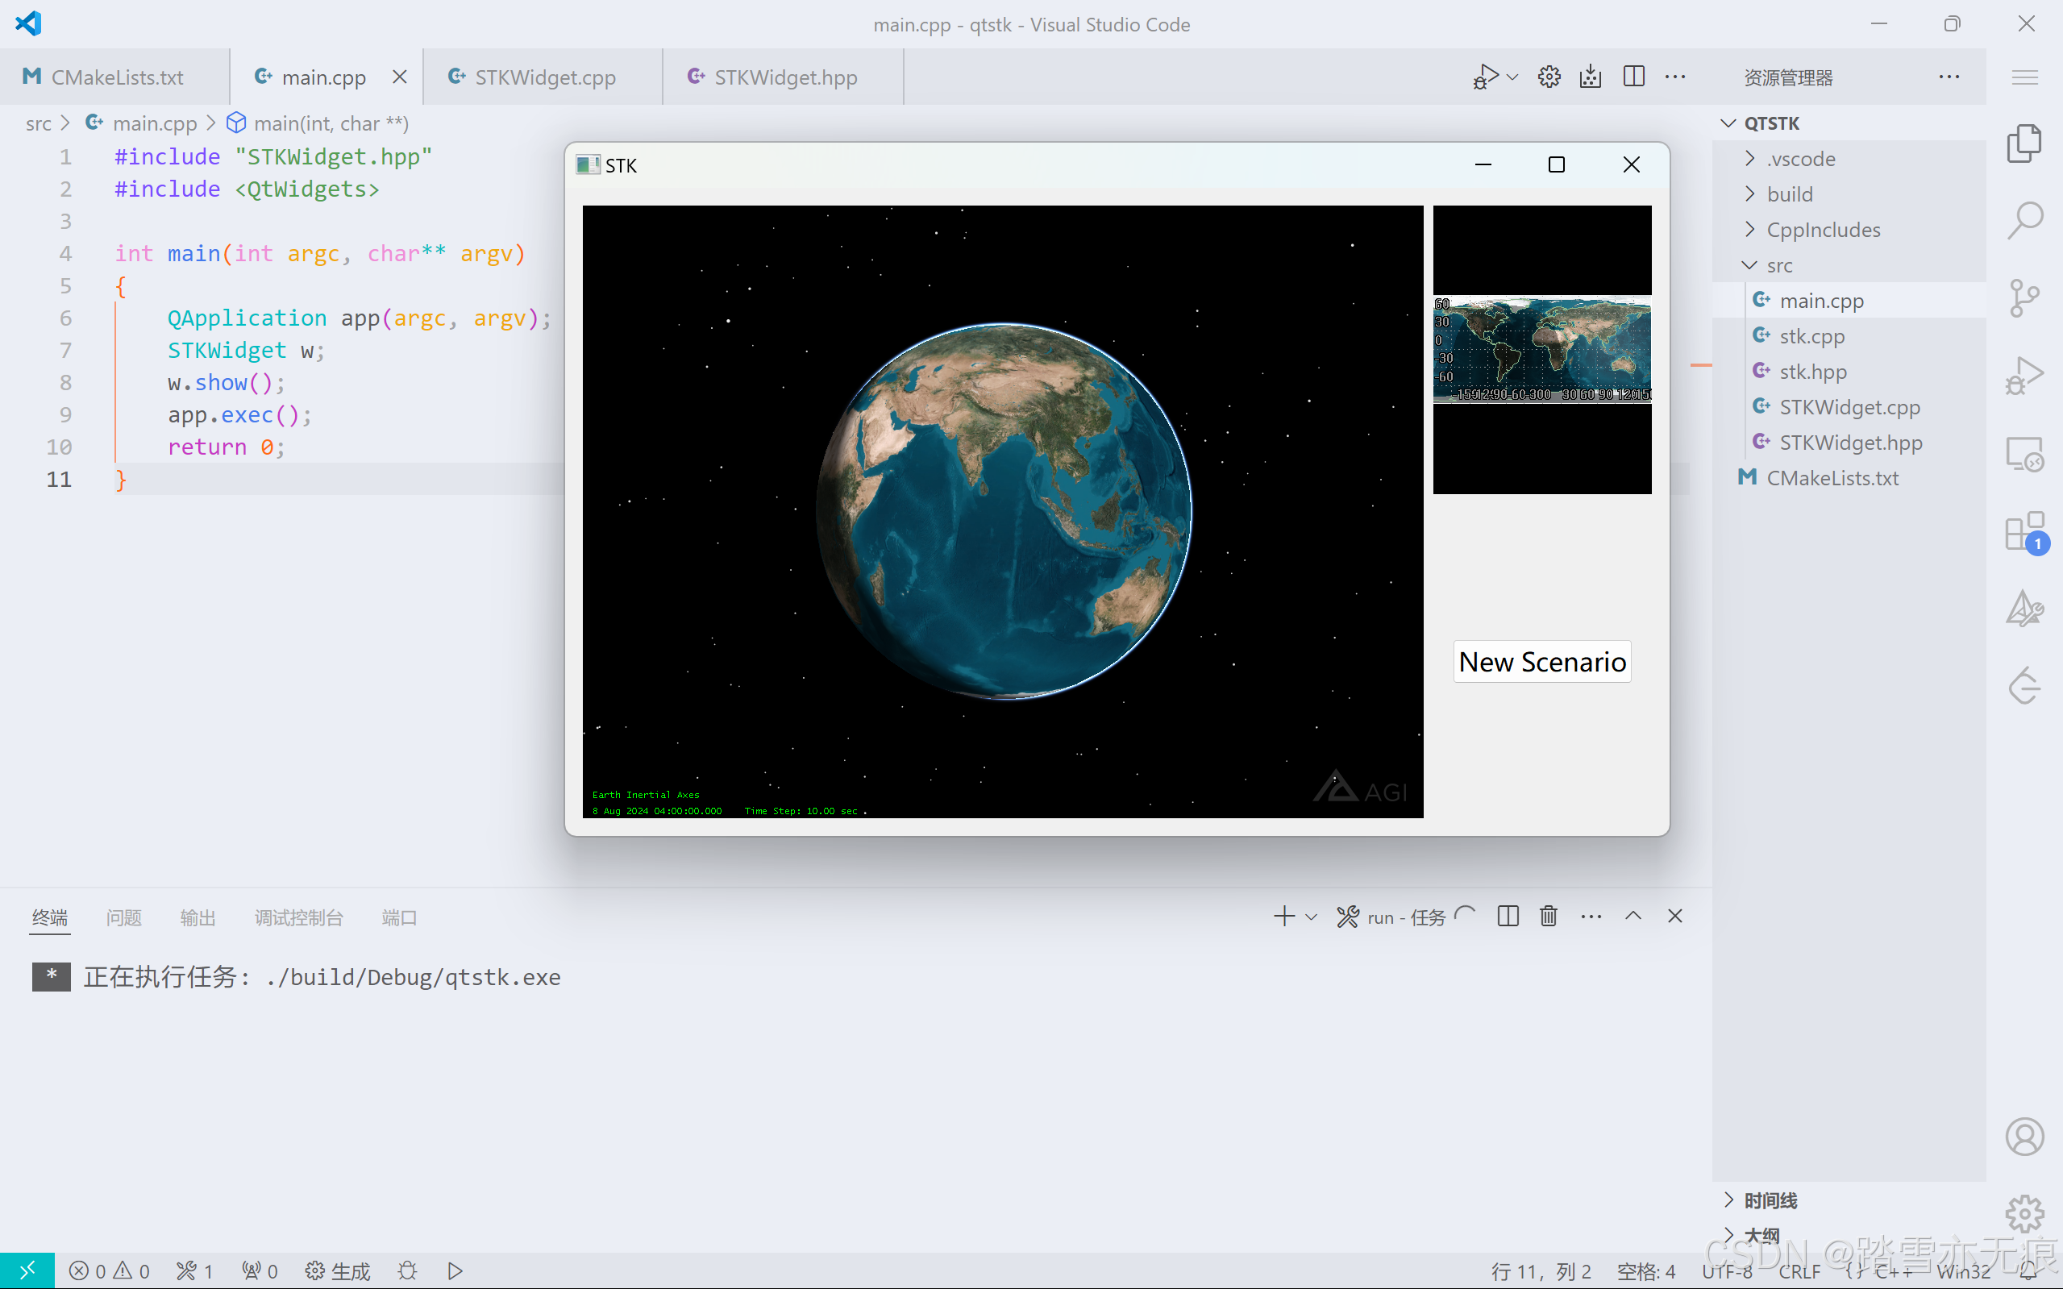Screen dimensions: 2063x1289
Task: Click New Scenario button in STK window
Action: [x=1542, y=662]
